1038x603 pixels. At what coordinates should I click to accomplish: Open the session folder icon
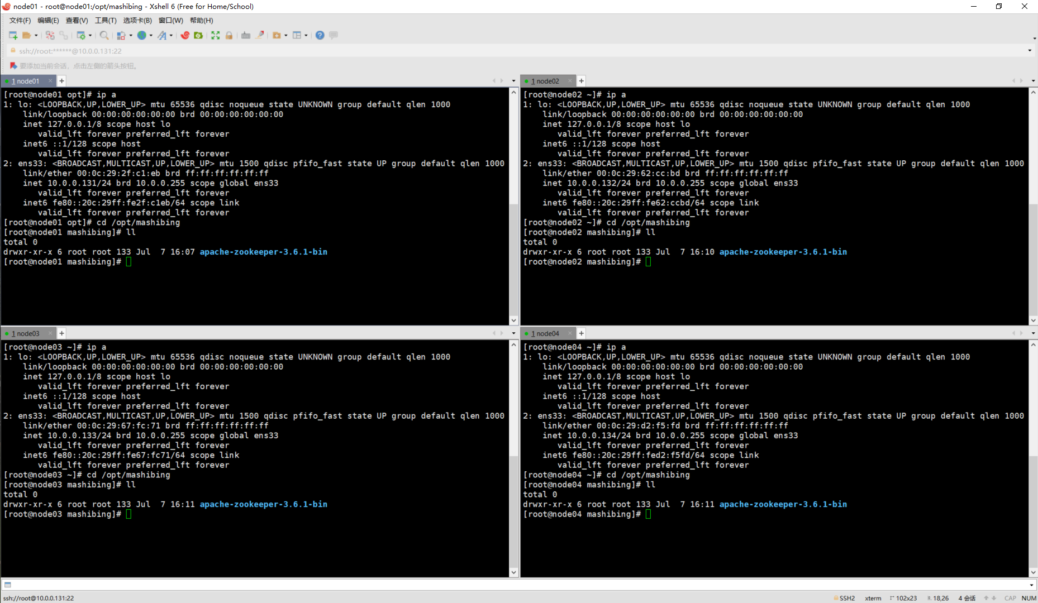click(x=26, y=35)
